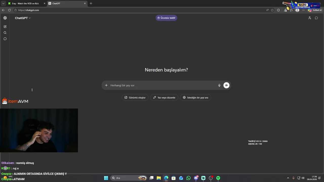Open the plus attachment menu in prompt box

pos(106,85)
